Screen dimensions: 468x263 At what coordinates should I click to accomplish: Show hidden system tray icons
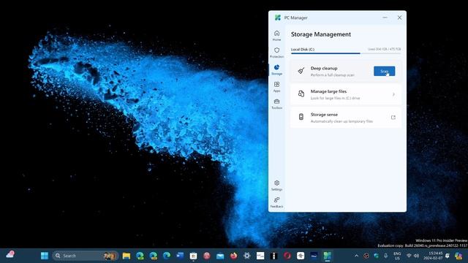(356, 256)
